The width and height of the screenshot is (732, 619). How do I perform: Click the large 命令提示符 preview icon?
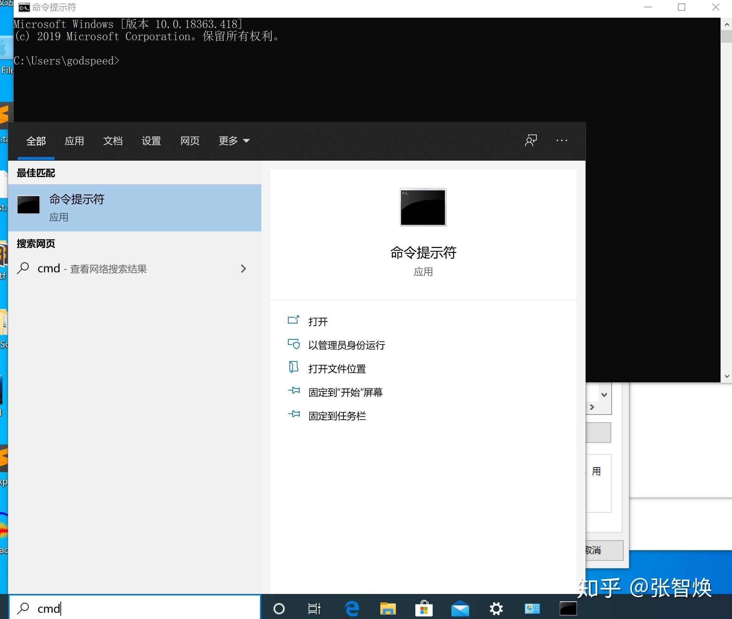click(x=423, y=207)
